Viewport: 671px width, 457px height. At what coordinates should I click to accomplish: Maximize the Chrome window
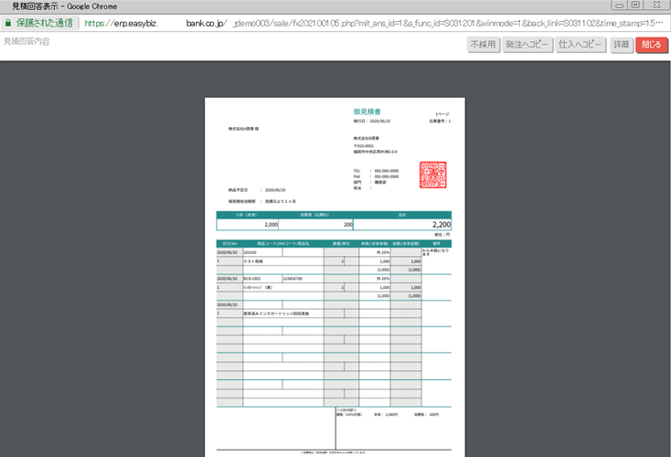(636, 5)
